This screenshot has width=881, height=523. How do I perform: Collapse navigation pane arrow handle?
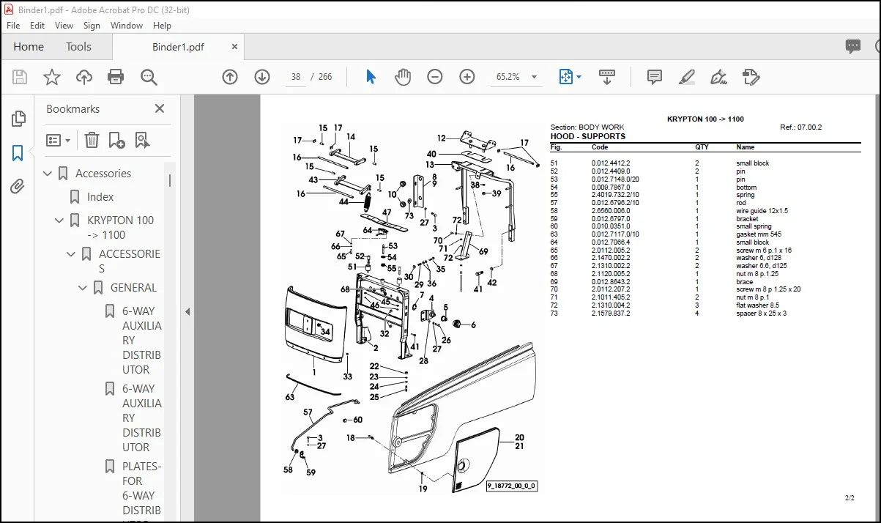pyautogui.click(x=187, y=311)
